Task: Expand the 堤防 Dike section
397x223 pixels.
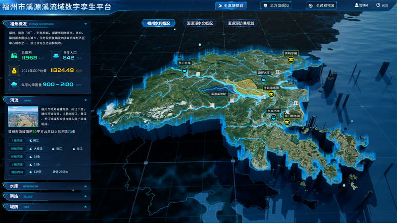Action: pos(86,206)
